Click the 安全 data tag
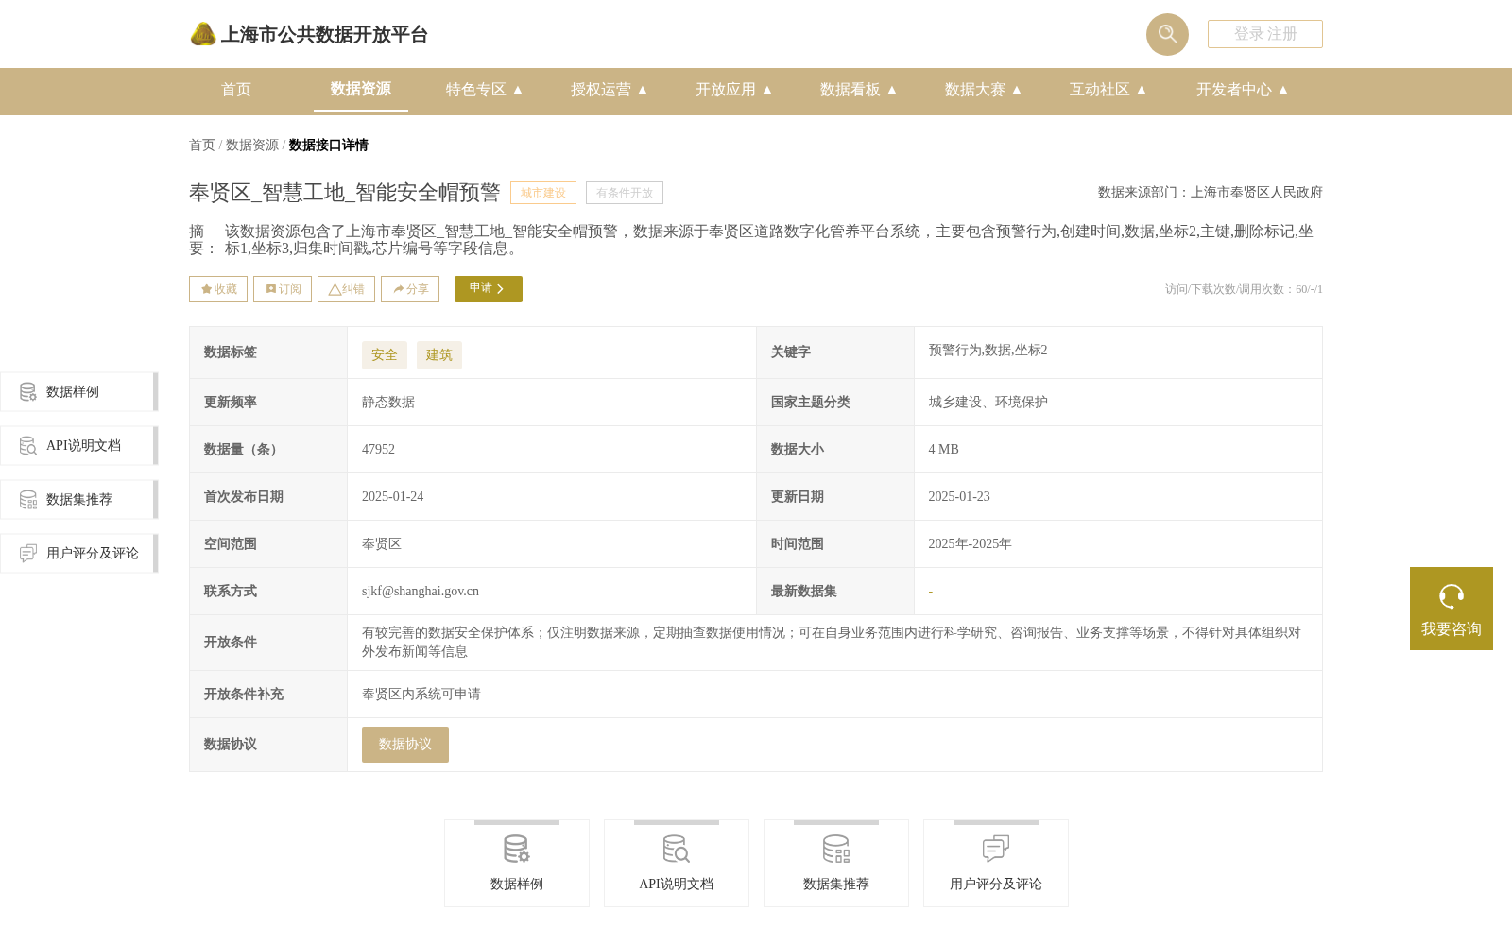Viewport: 1512px width, 945px height. pos(385,355)
